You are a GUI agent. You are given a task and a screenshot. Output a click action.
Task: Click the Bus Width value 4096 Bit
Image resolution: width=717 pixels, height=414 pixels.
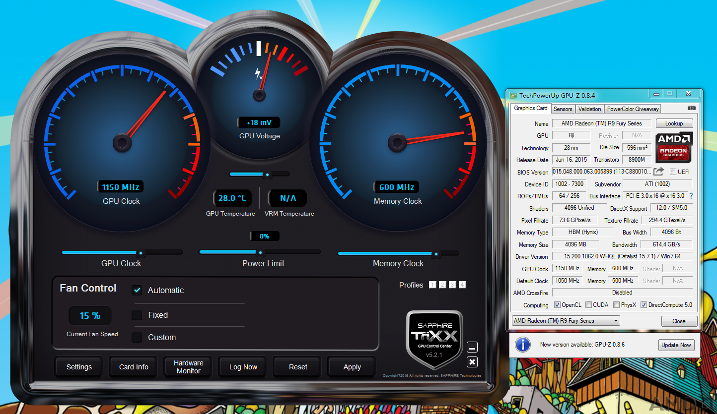(671, 232)
